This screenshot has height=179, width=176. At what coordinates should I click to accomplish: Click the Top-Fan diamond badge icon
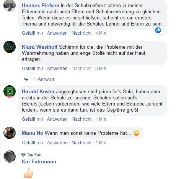[23, 155]
